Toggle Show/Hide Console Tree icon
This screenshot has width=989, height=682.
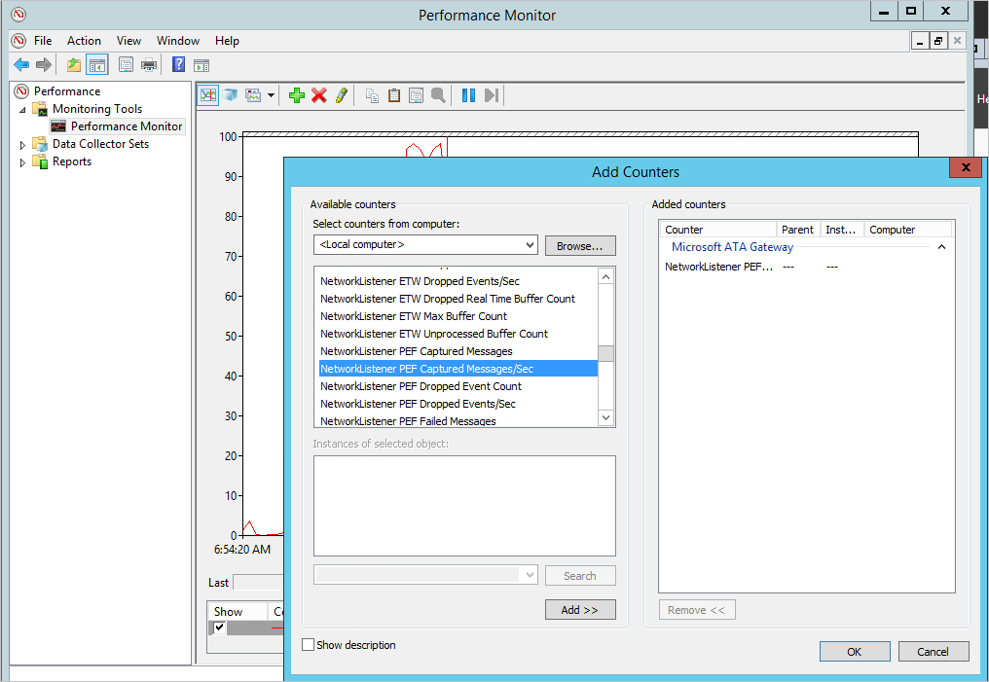point(97,64)
